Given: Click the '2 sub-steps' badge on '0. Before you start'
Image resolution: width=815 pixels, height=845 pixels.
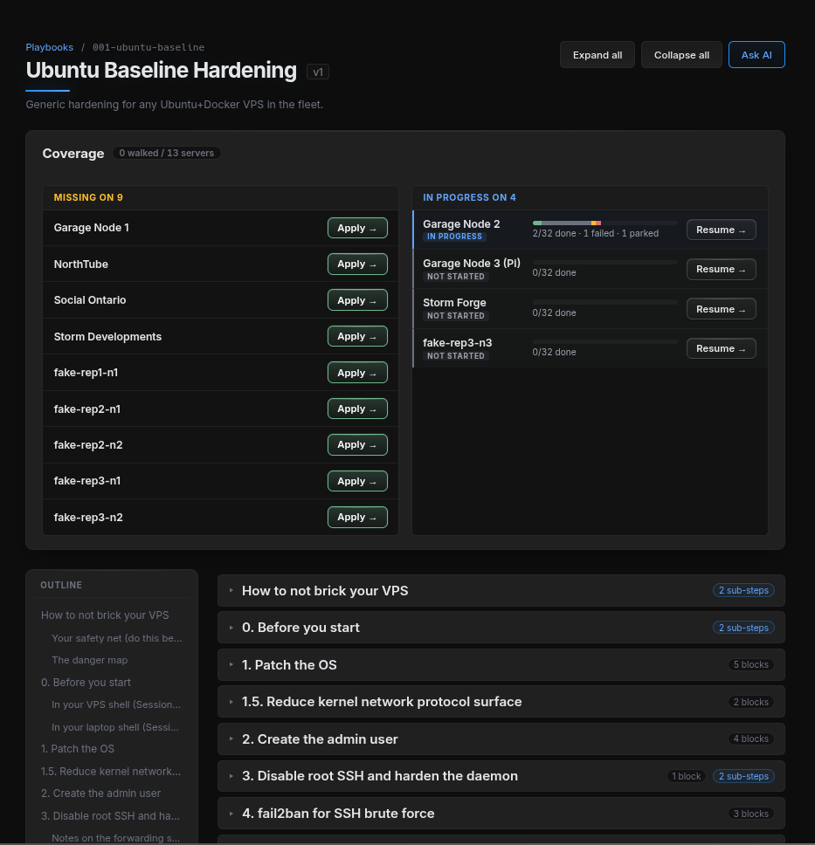Looking at the screenshot, I should click(x=743, y=628).
